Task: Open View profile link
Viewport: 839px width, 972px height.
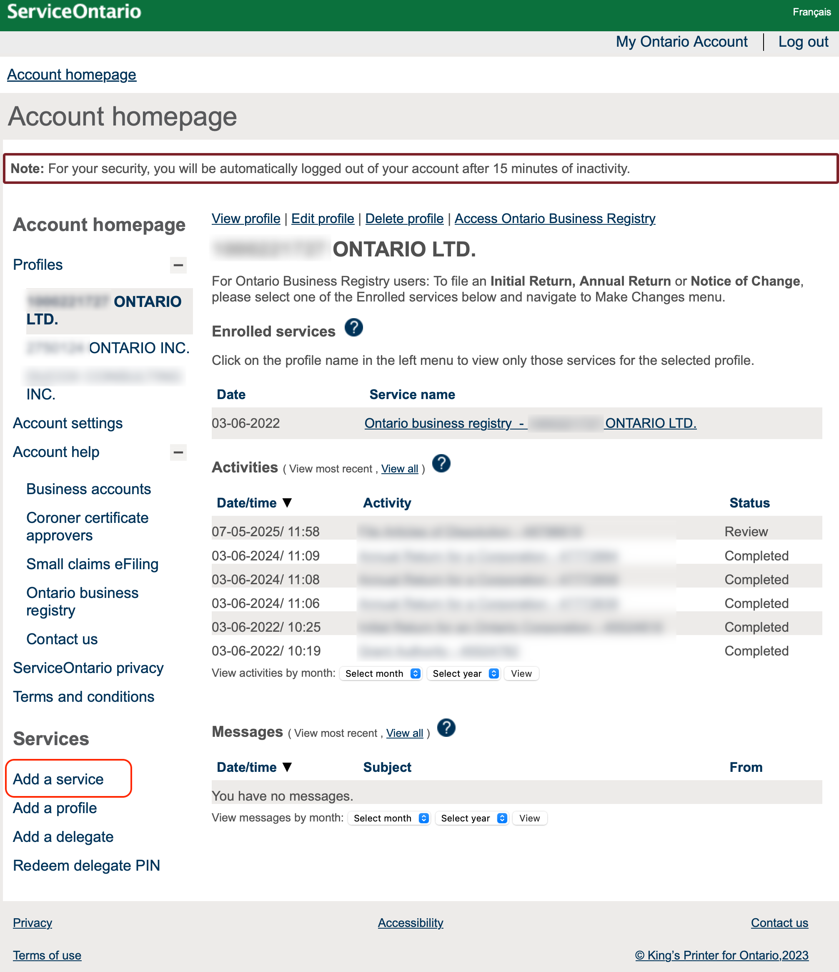Action: tap(246, 219)
